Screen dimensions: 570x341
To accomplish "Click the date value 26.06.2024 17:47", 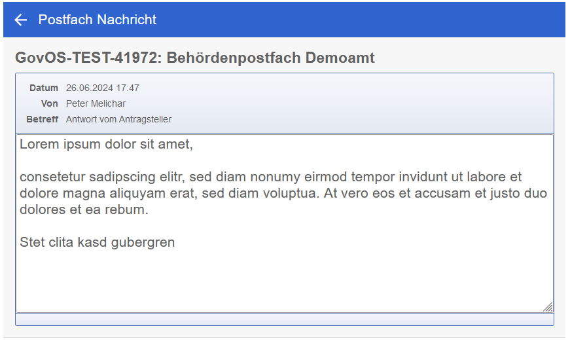I will click(103, 88).
